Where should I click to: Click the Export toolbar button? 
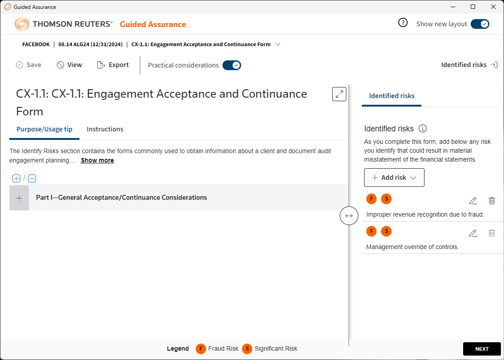[x=113, y=65]
